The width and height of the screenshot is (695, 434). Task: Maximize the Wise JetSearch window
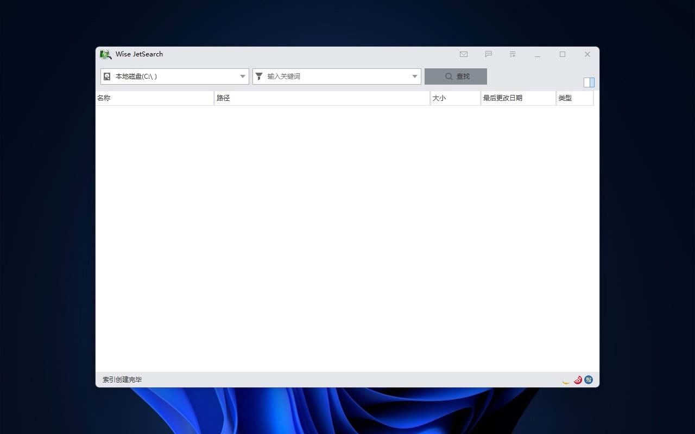(563, 54)
